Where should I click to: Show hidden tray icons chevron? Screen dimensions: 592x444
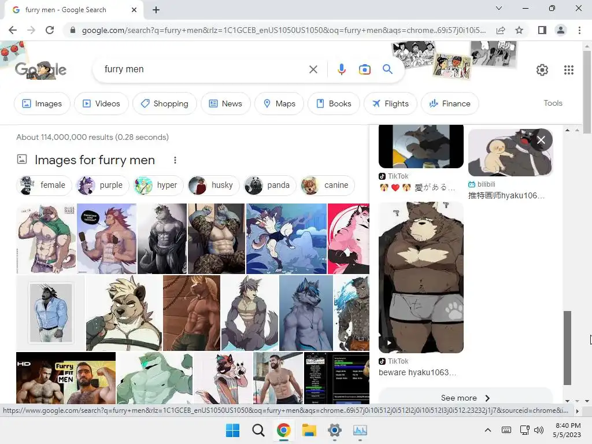[488, 430]
